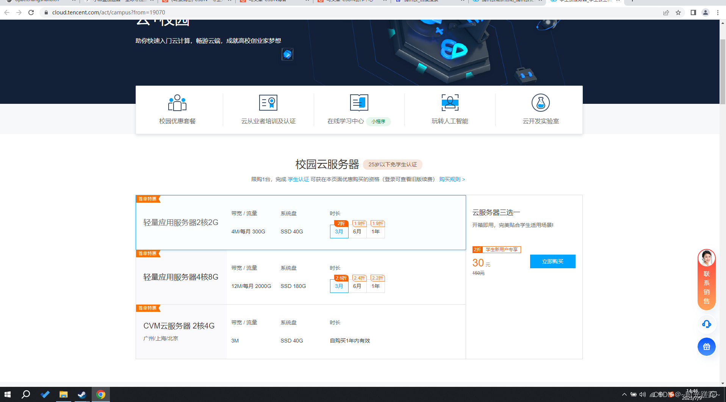Open the 校园优惠套餐 campus package icon
This screenshot has height=402, width=726.
[177, 103]
